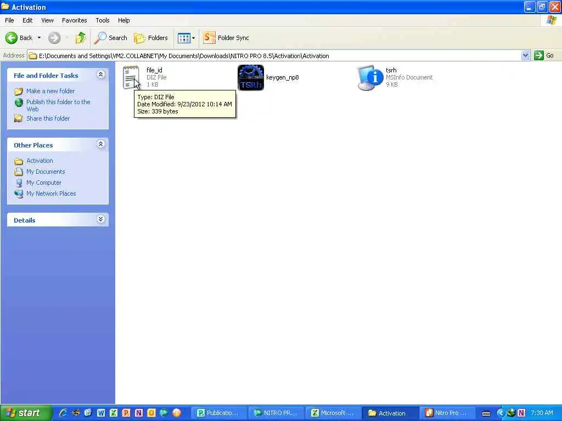Click the Back navigation arrow icon
Image resolution: width=562 pixels, height=421 pixels.
tap(11, 38)
